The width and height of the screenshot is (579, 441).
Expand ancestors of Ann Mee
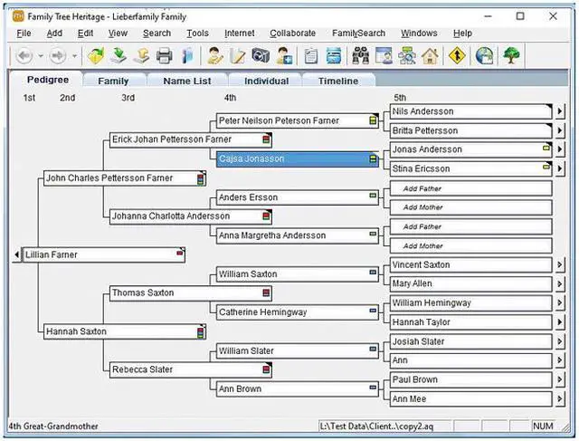click(560, 398)
